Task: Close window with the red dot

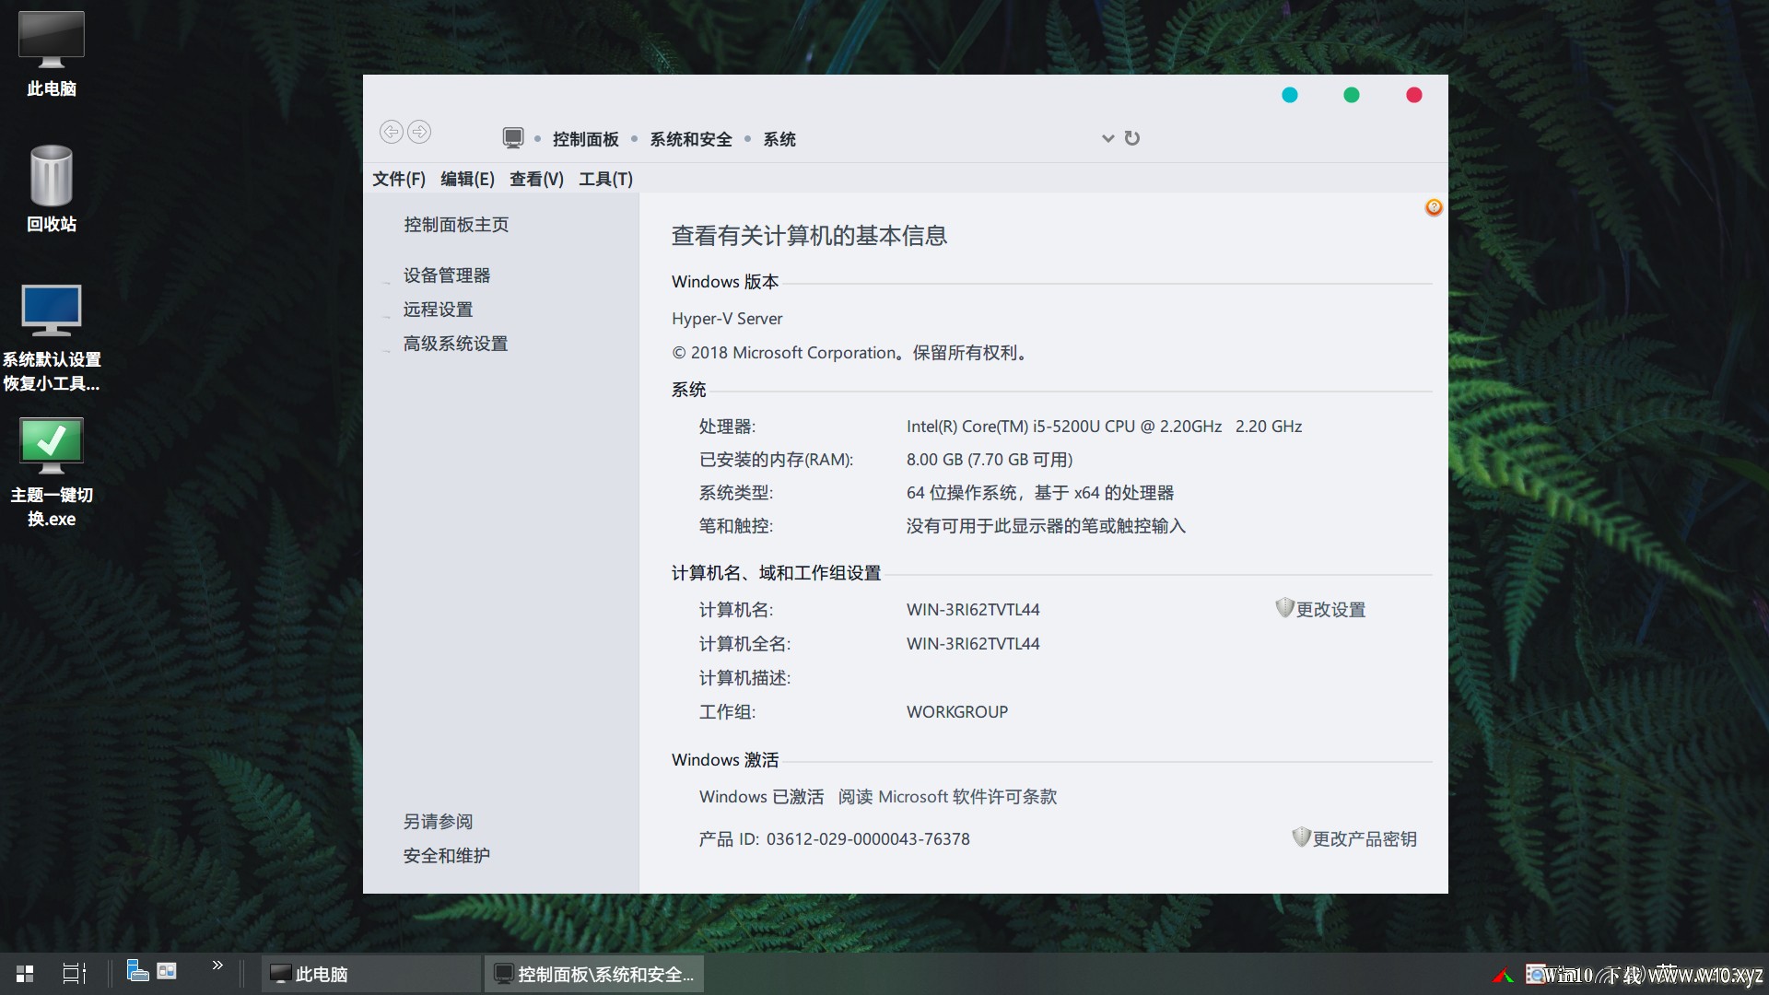Action: click(x=1414, y=95)
